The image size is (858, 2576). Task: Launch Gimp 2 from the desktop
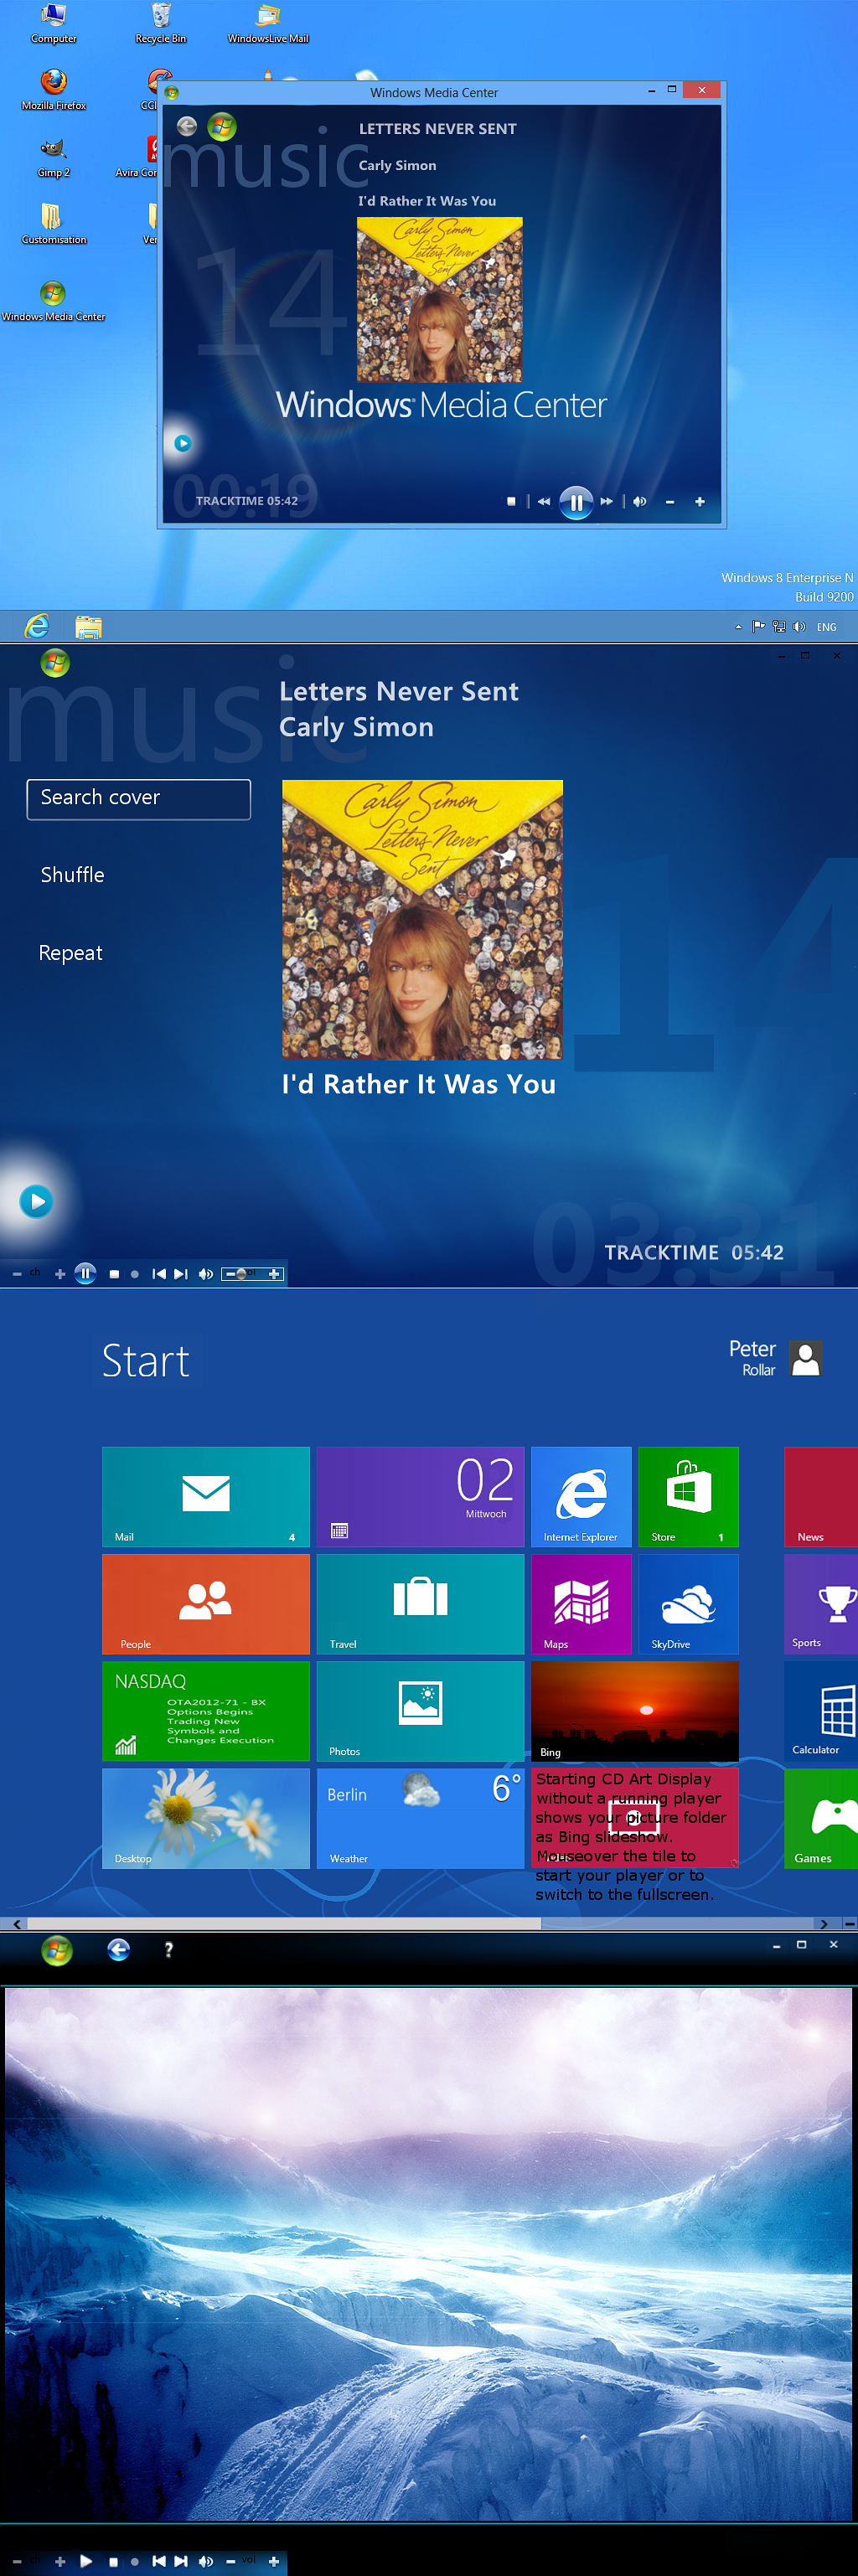(x=54, y=158)
